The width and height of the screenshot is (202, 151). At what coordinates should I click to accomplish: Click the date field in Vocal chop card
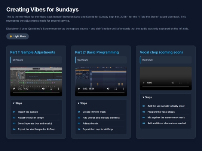166,60
